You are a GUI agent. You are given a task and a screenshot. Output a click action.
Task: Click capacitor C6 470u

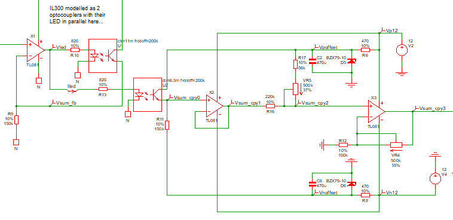313,184
